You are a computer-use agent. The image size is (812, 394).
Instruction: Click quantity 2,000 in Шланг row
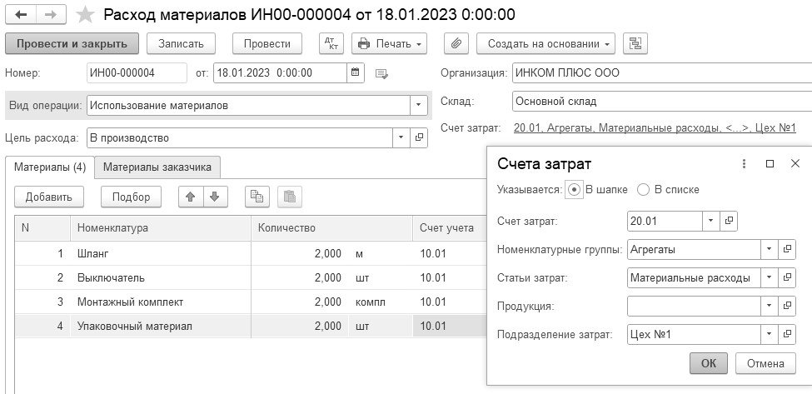click(x=328, y=254)
